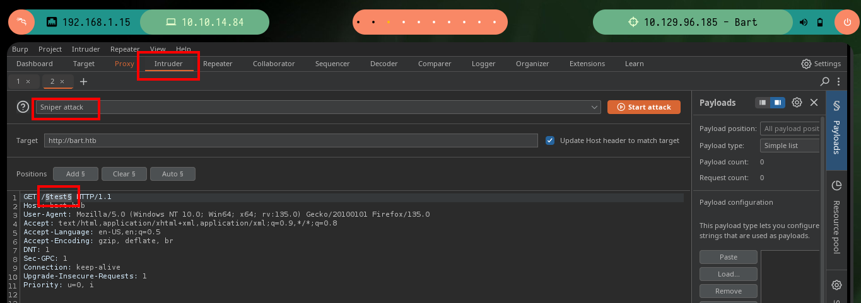Click the payload list box
861x303 pixels.
tap(791, 277)
